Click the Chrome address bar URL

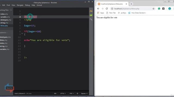coord(127,9)
